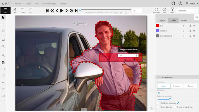Click the CVAT logo
Screen dimensions: 199x112
(x=7, y=4)
